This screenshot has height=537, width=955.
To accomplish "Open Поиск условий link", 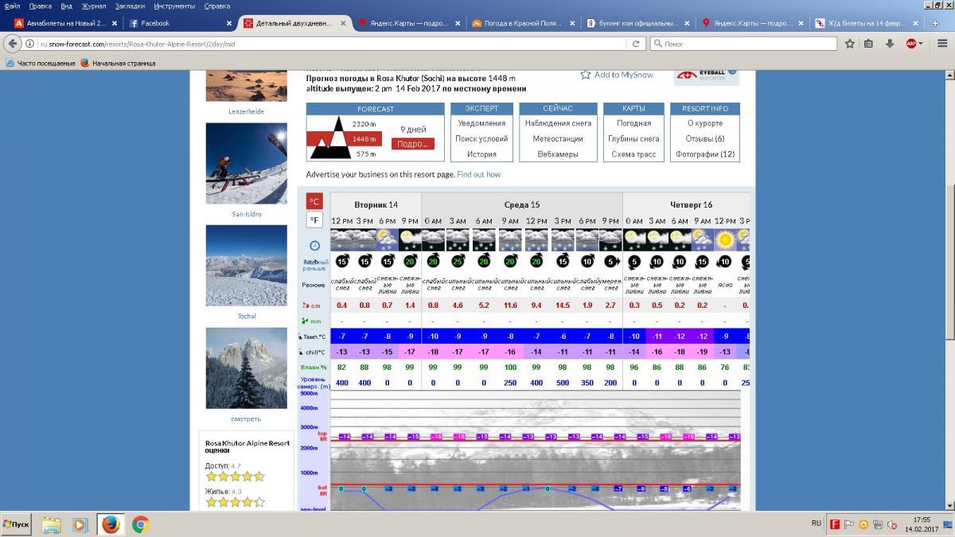I will point(481,138).
